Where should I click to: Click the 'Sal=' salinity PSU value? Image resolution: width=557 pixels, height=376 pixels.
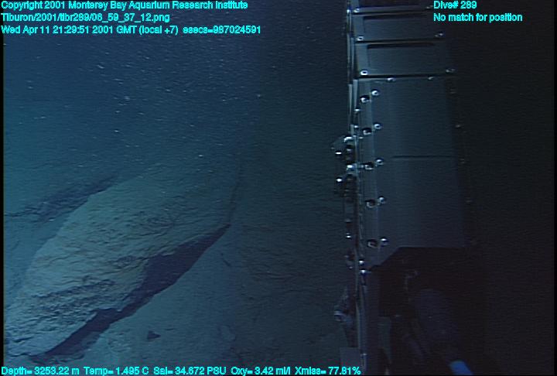[190, 371]
